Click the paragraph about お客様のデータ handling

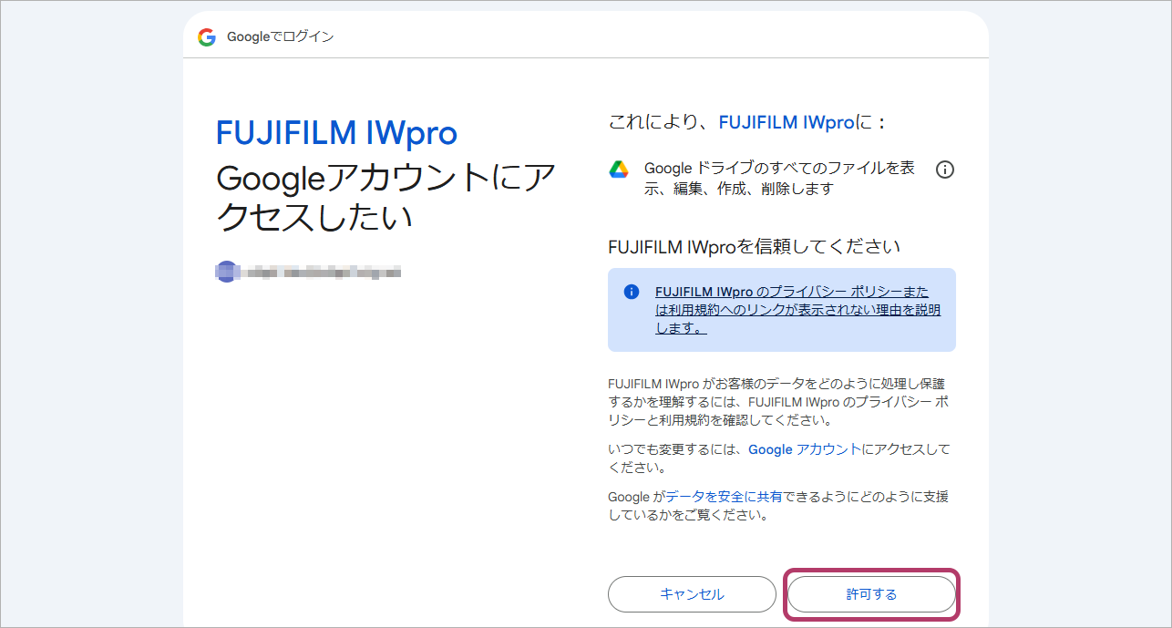(779, 402)
